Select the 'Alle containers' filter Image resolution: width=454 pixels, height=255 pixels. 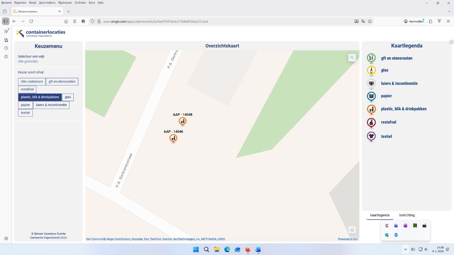click(x=32, y=82)
